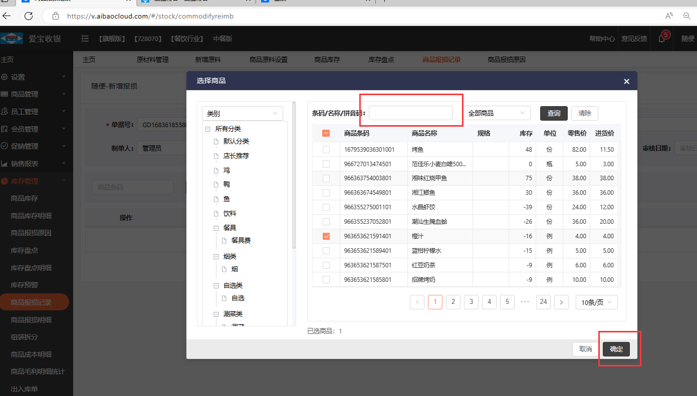Switch to the 商品库存 tab
The height and width of the screenshot is (396, 697).
[327, 60]
